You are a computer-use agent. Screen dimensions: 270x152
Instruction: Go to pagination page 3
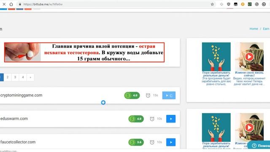click(15, 77)
